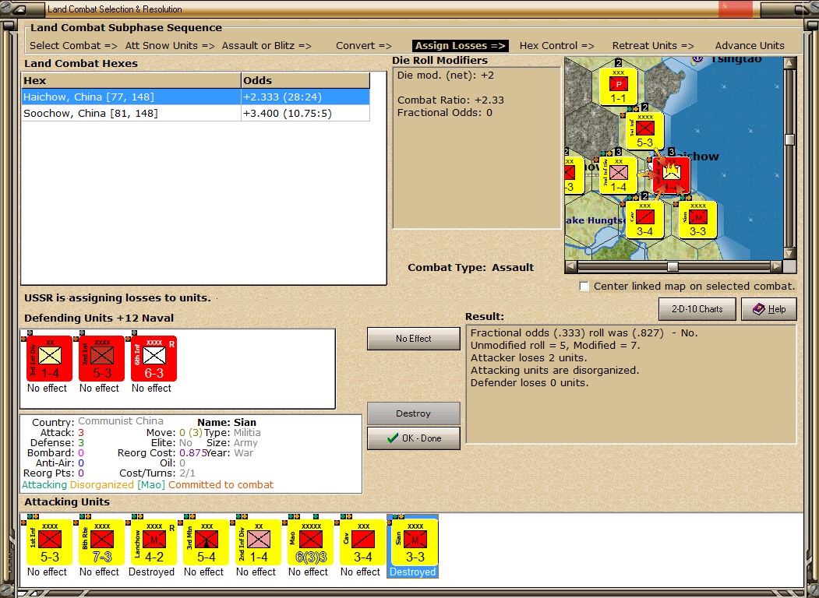Select attacking unit 1st Inf 5-3
The image size is (819, 598).
[49, 542]
